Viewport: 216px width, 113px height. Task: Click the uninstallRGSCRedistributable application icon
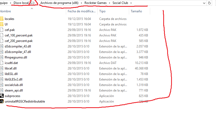click(x=2, y=101)
